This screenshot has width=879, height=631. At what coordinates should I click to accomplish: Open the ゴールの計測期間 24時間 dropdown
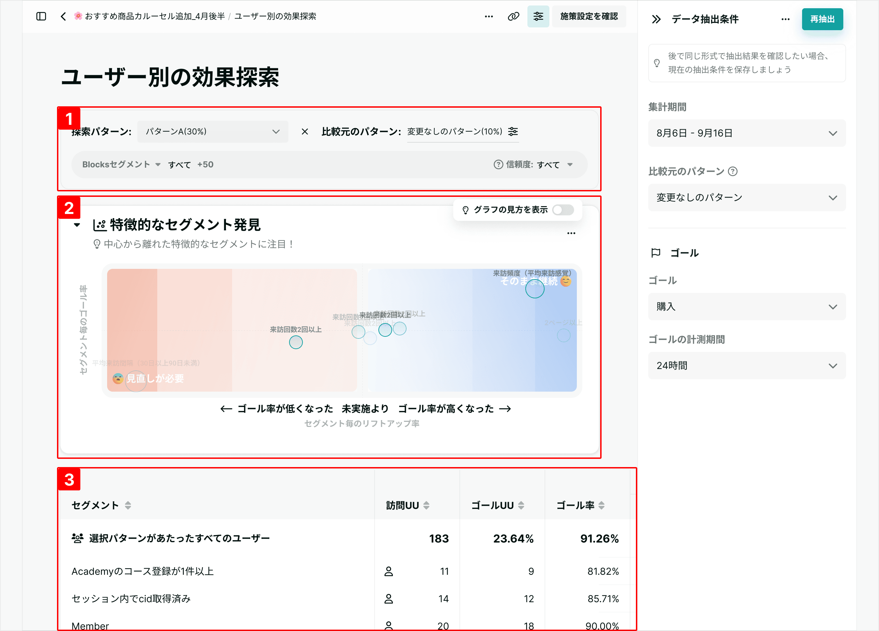point(746,366)
